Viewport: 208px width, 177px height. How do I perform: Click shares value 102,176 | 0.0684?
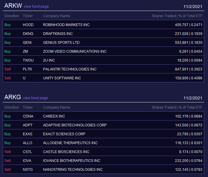189,116
